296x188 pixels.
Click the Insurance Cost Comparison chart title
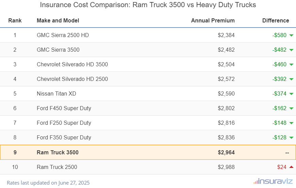(x=148, y=5)
